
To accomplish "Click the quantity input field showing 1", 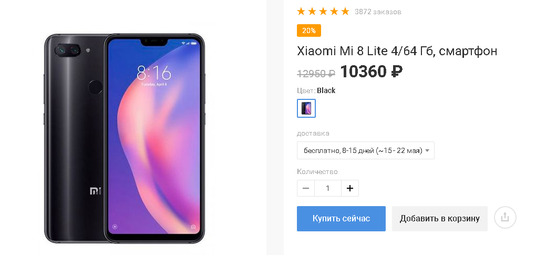I will 328,188.
